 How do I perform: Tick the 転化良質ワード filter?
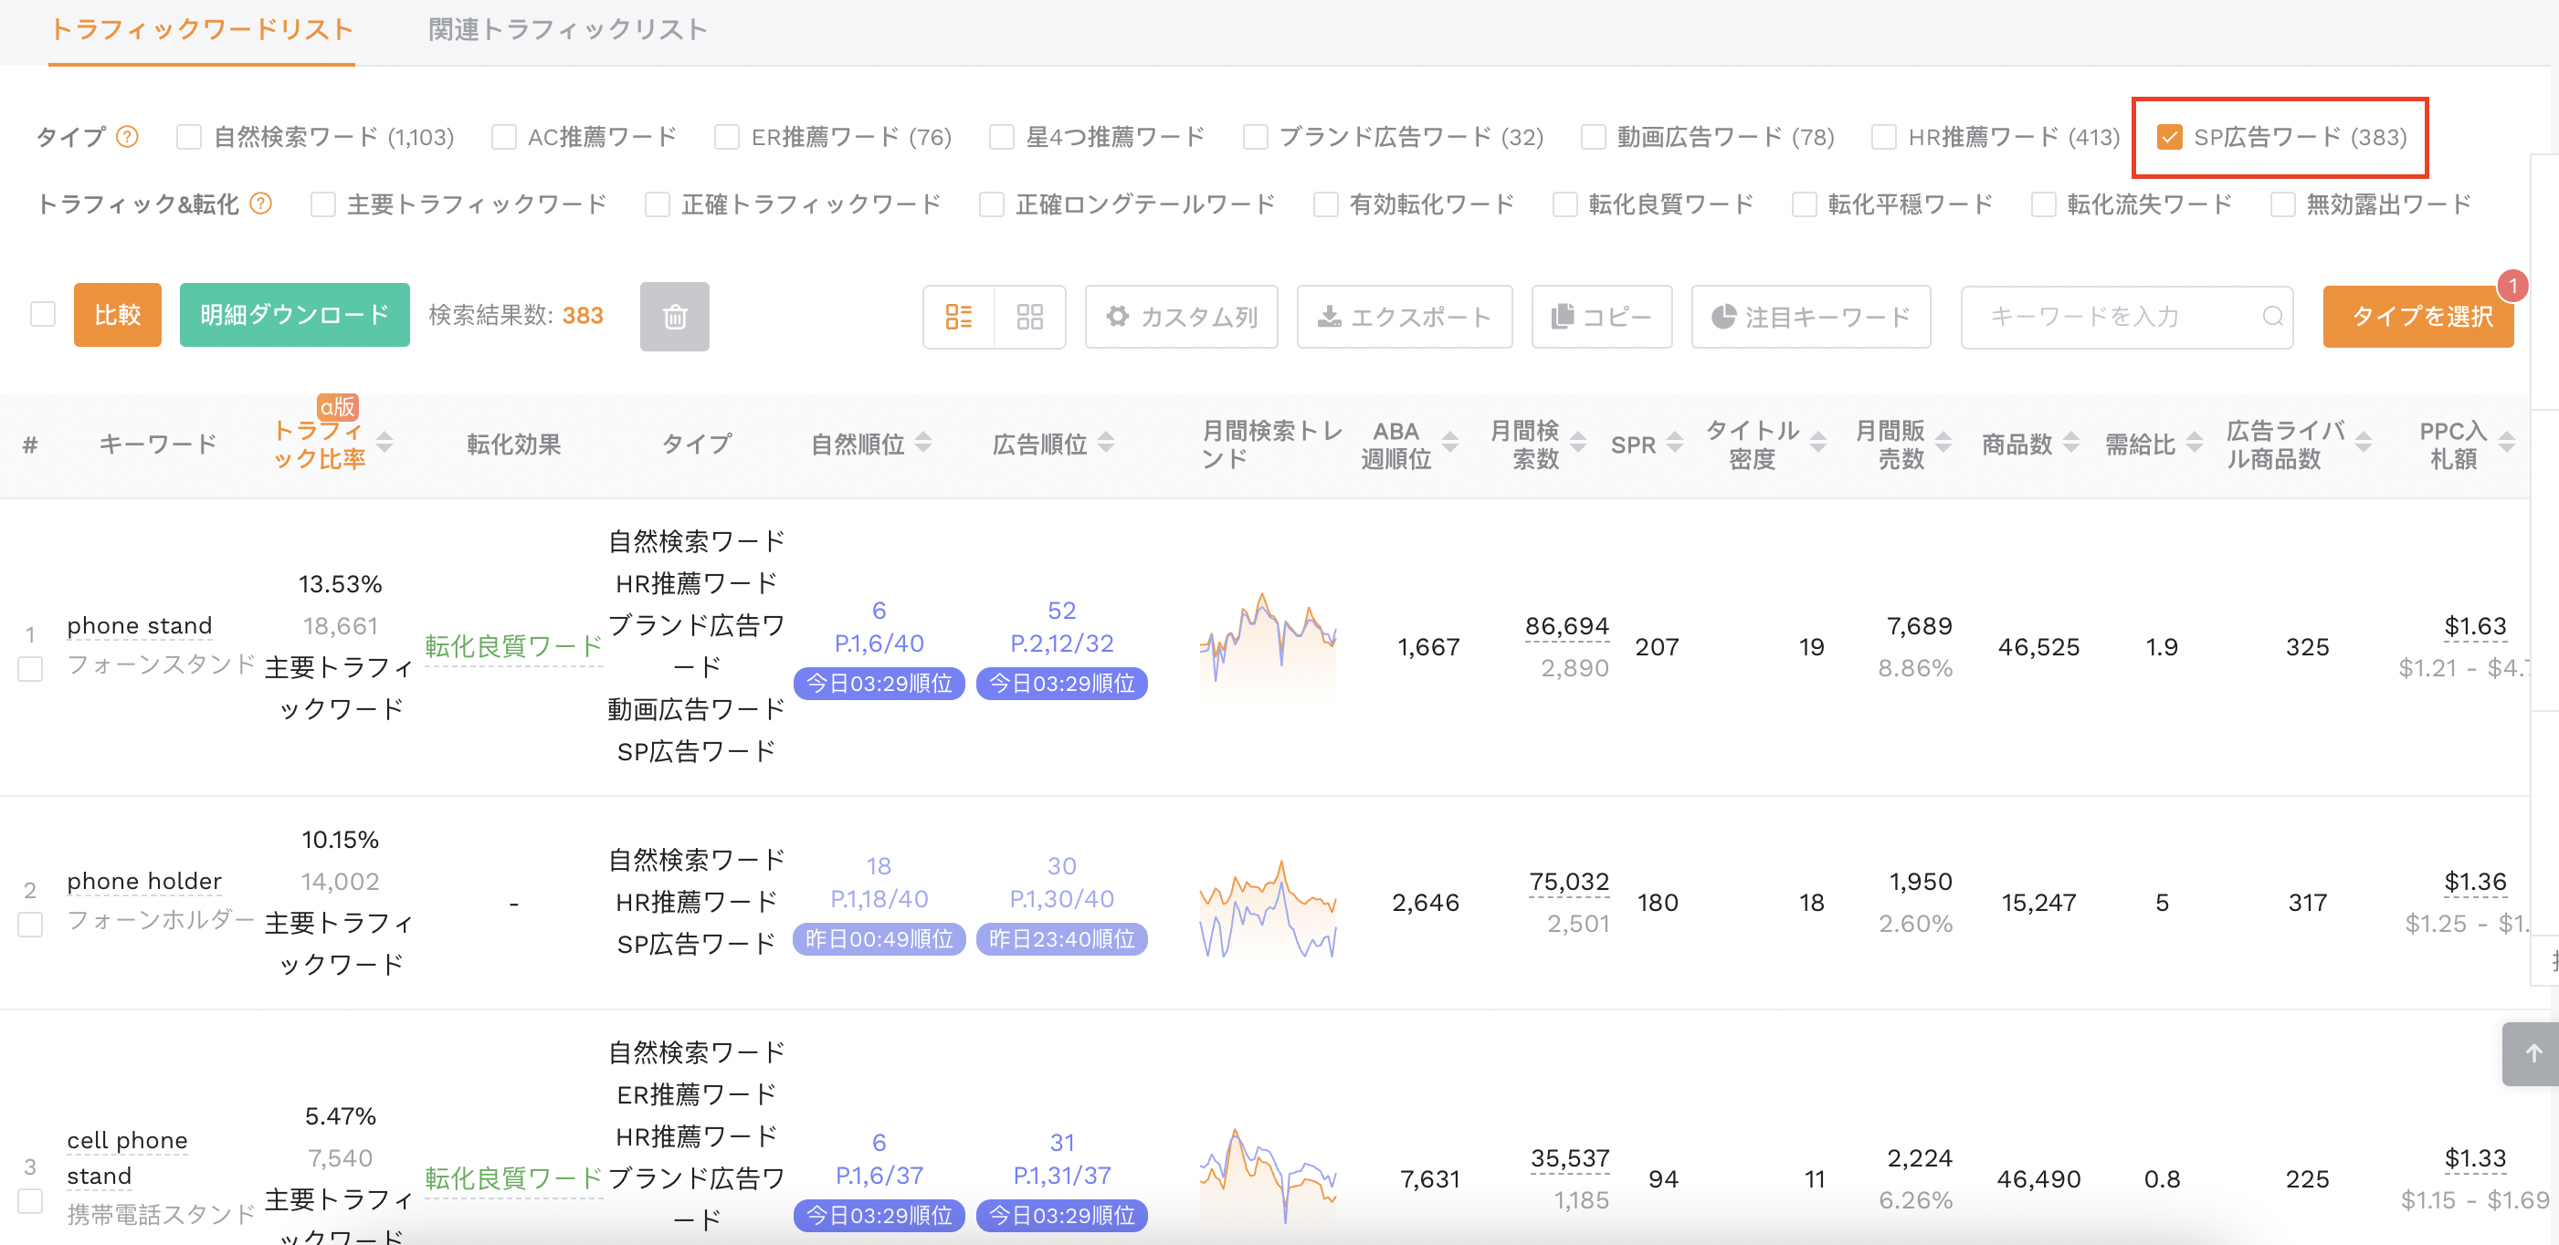point(1564,204)
